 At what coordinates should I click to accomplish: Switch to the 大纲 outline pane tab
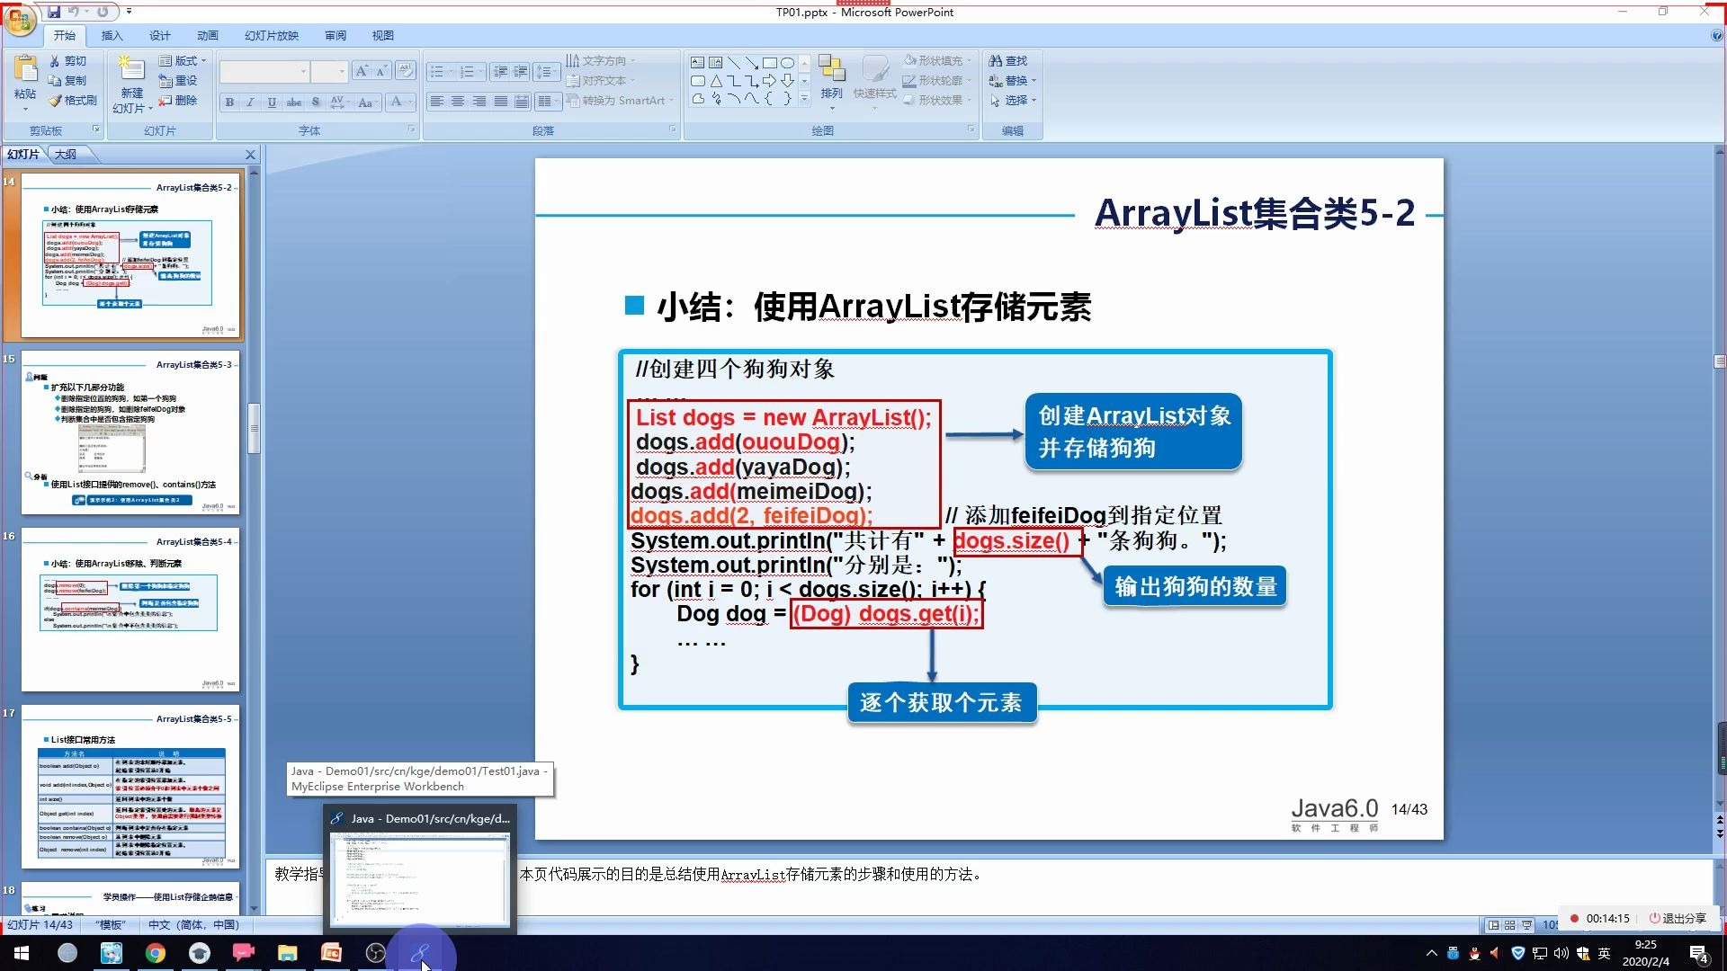click(66, 155)
